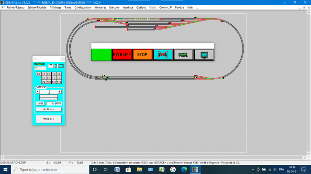Click the left arrow of VITESSE scrollbar
The height and width of the screenshot is (174, 311).
(x=38, y=92)
